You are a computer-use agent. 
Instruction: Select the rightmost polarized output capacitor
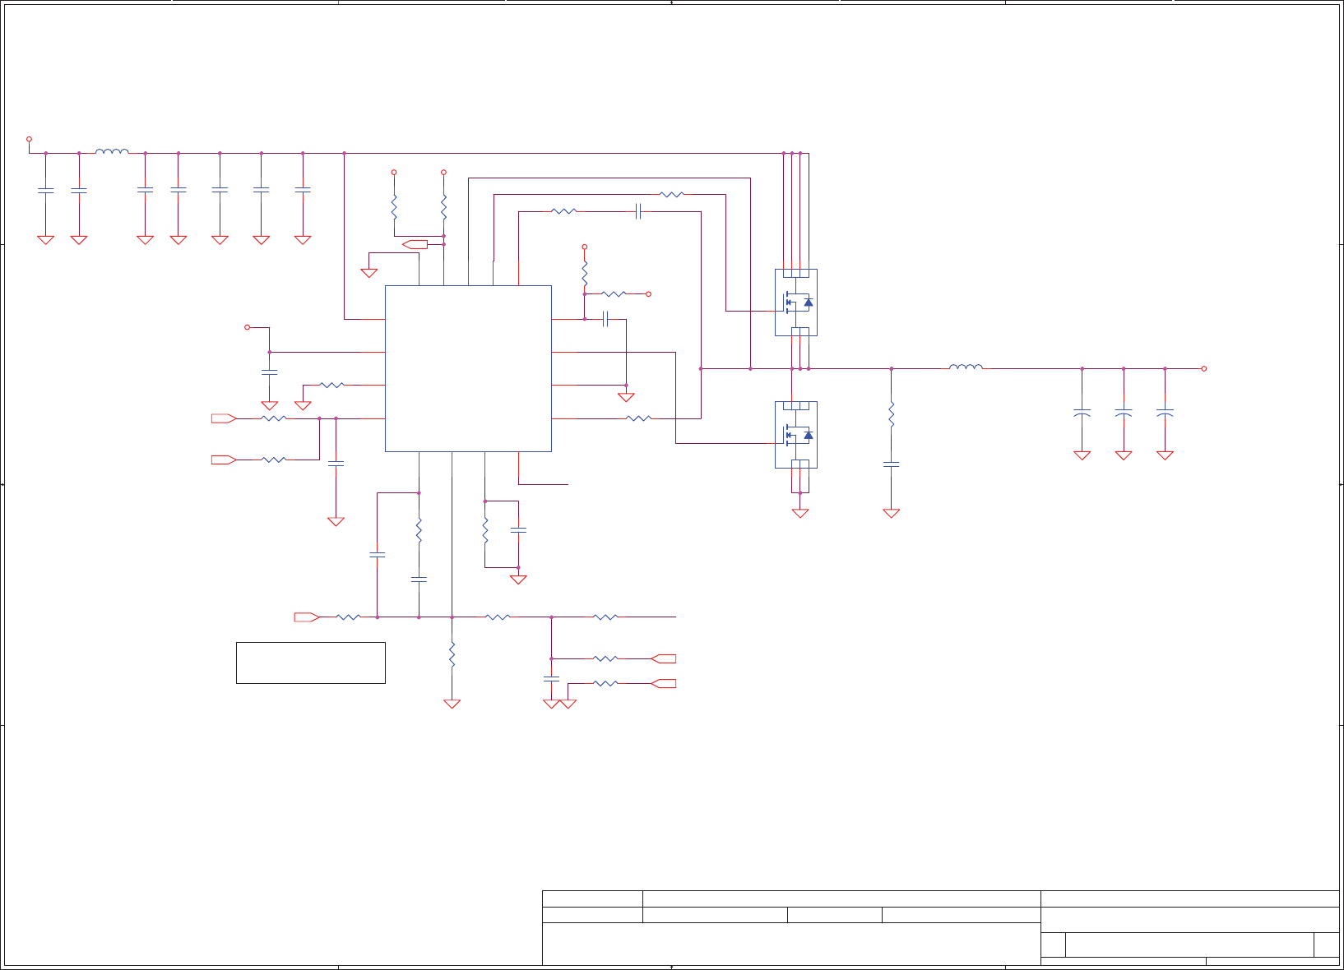(x=1165, y=413)
